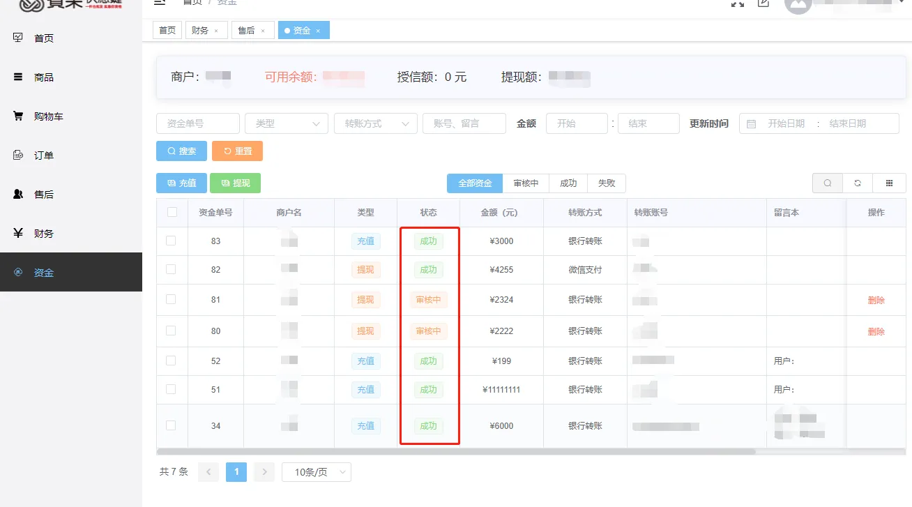Select all rows checkbox in header

pos(172,212)
